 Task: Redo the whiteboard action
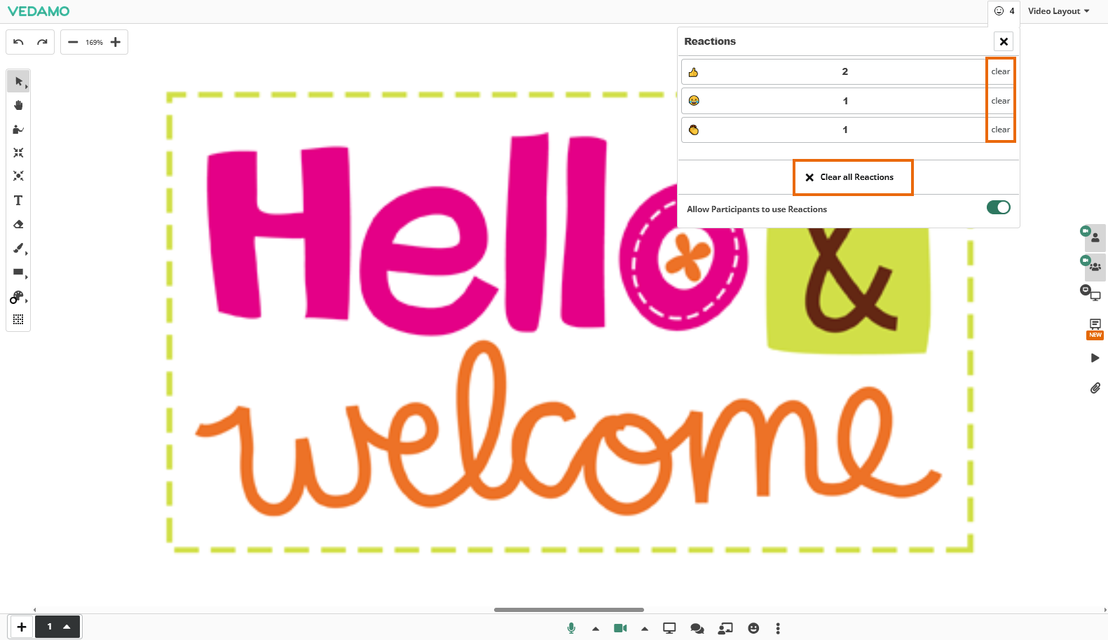point(42,42)
